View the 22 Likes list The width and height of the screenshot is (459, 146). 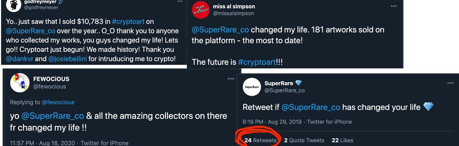[342, 140]
